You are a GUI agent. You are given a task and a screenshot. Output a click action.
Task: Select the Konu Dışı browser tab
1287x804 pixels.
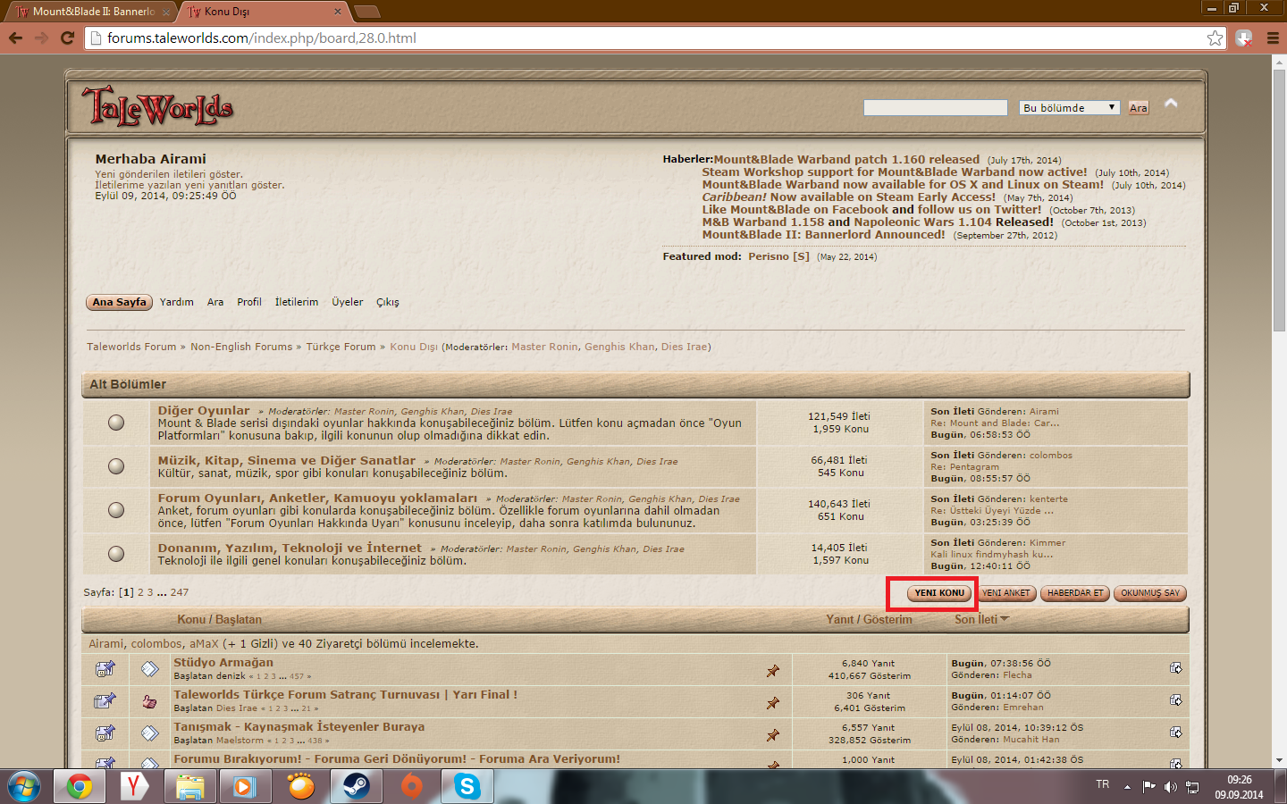(264, 12)
